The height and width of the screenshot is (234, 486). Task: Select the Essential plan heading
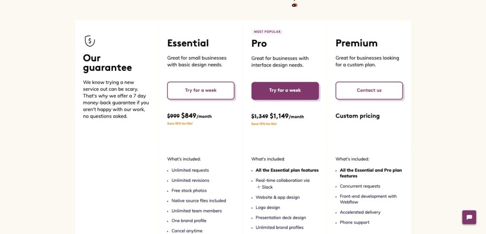188,43
